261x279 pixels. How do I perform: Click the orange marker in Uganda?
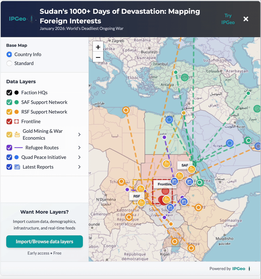[175, 242]
